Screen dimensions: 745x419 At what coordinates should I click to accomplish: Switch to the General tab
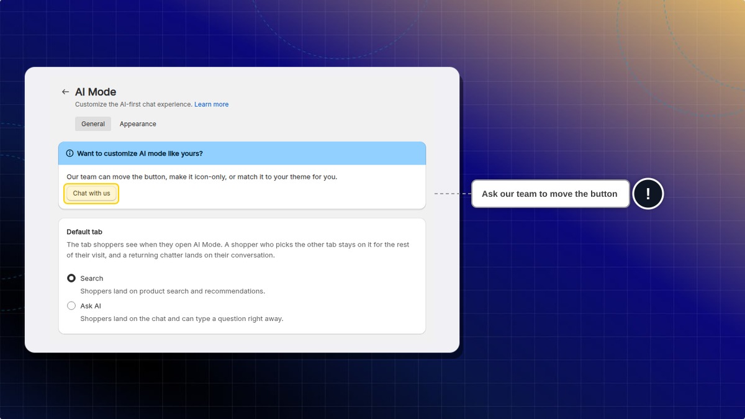tap(93, 124)
